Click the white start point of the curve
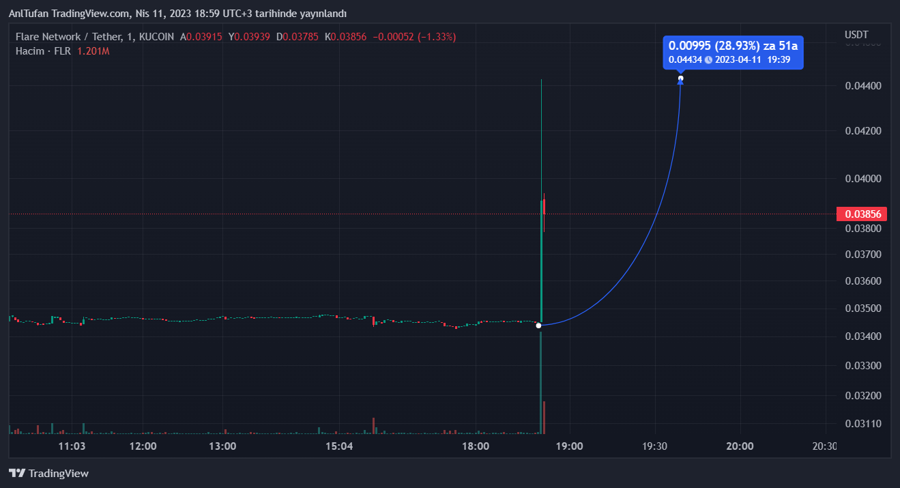900x488 pixels. [538, 326]
